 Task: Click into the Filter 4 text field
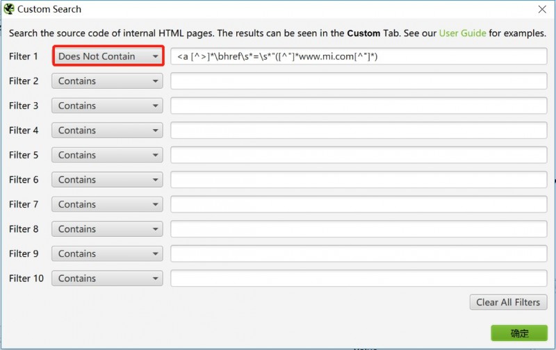click(359, 131)
